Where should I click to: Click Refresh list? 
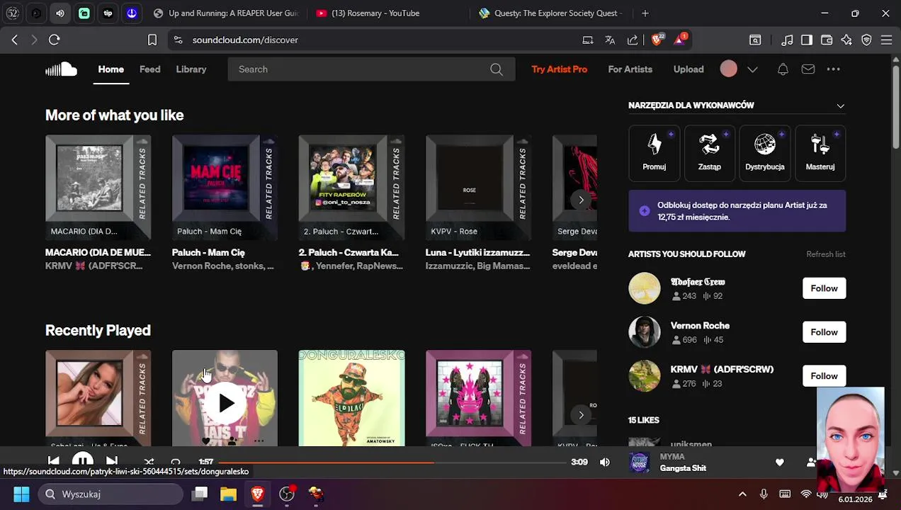pos(825,254)
